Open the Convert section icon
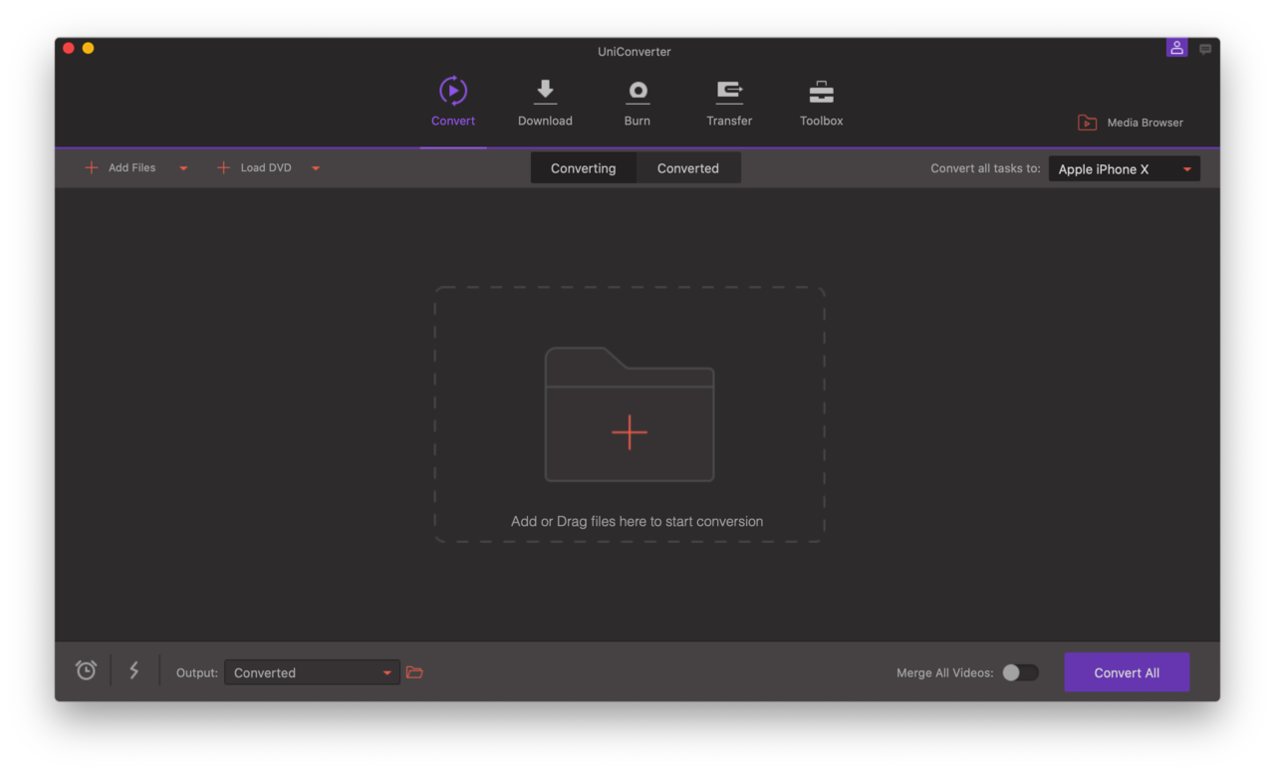The image size is (1275, 774). click(453, 91)
